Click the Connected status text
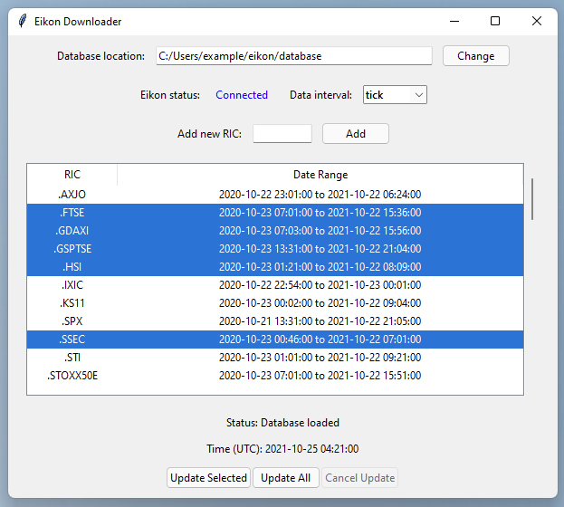This screenshot has width=564, height=507. [242, 95]
